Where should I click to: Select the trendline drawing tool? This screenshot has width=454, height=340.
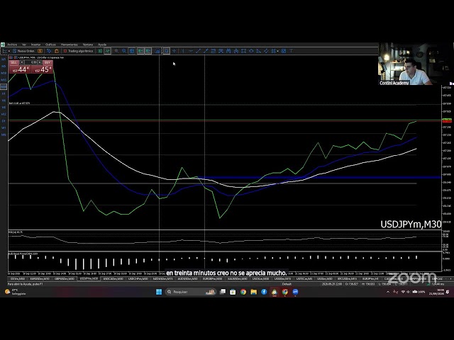199,51
